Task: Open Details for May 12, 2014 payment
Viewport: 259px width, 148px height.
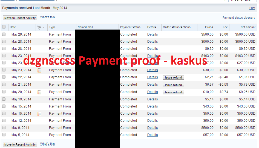Action: pyautogui.click(x=152, y=121)
